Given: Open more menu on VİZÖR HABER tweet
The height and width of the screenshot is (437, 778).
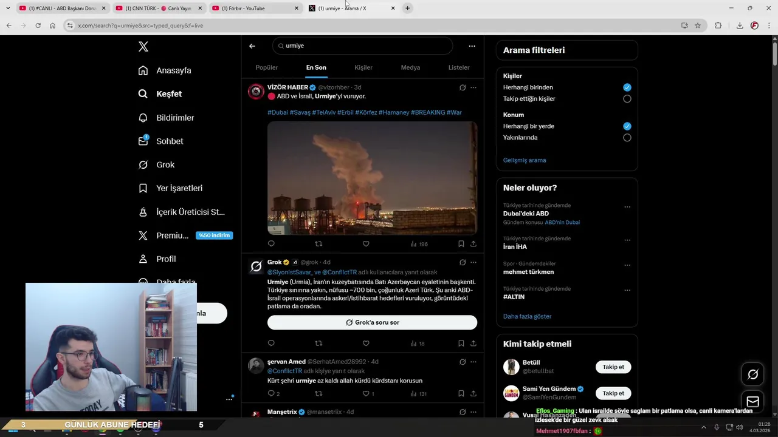Looking at the screenshot, I should point(473,87).
